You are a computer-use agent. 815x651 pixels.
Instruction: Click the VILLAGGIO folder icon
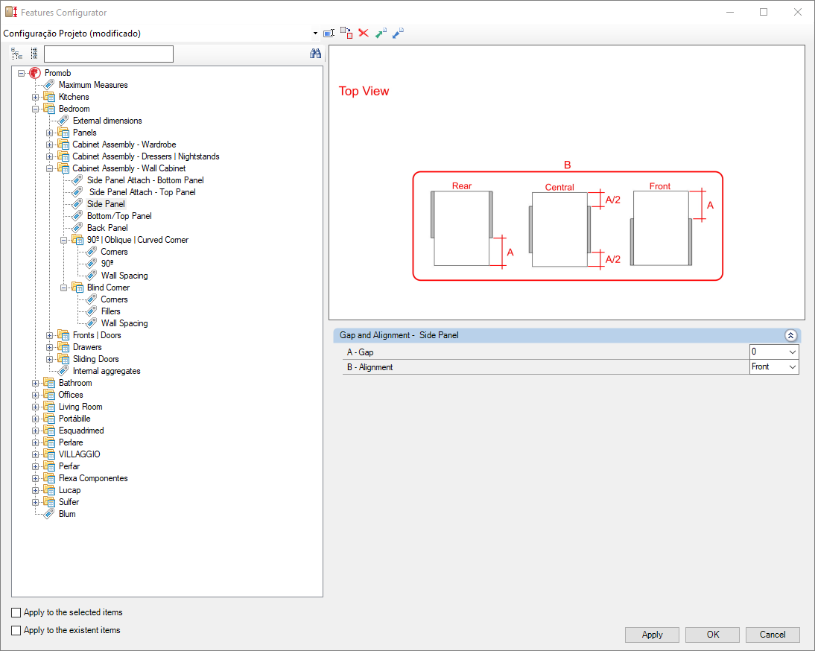pos(49,454)
